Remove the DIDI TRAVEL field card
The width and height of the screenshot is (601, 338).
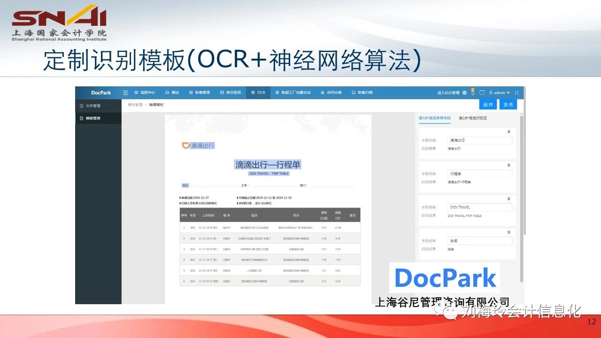(509, 199)
